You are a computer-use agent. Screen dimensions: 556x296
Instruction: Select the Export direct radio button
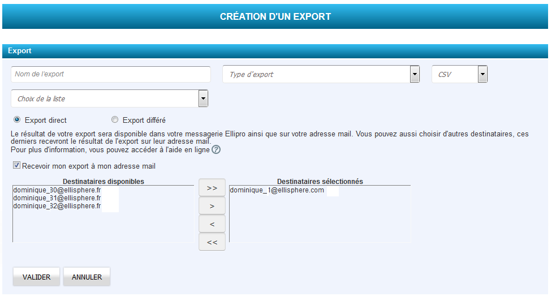[17, 120]
